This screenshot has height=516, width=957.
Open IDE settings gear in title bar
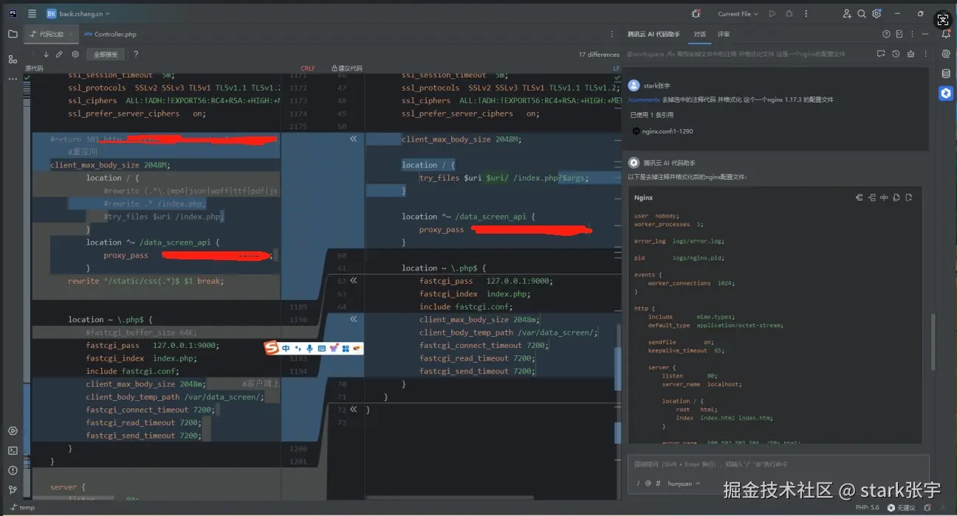coord(877,13)
